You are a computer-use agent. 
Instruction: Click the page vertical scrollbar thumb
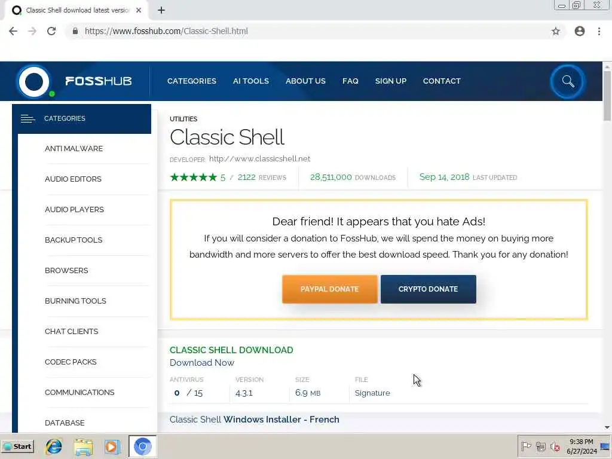click(x=607, y=96)
